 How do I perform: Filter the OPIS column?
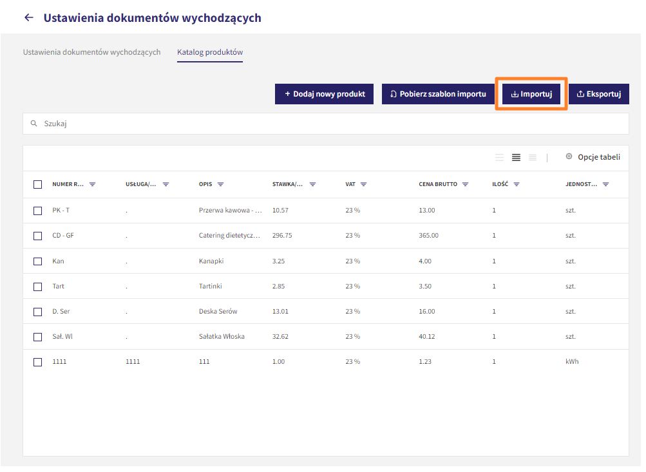(x=220, y=185)
